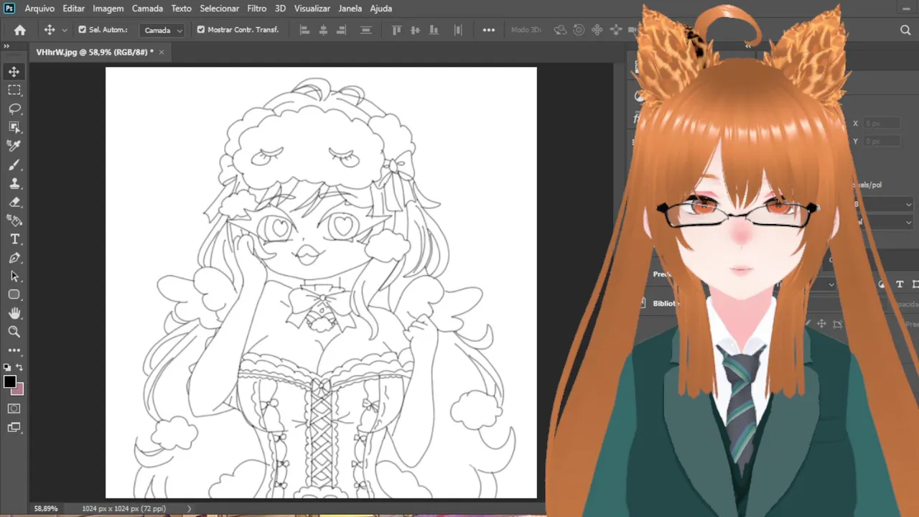Select the Clone Stamp tool
Image resolution: width=919 pixels, height=517 pixels.
[x=14, y=184]
